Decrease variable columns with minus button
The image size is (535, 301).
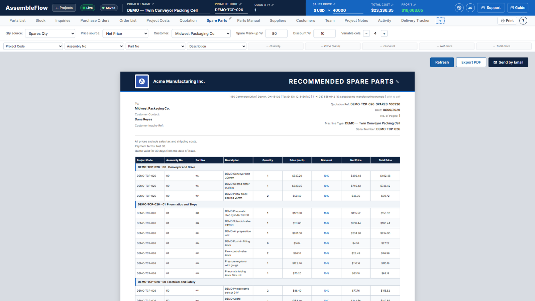pyautogui.click(x=366, y=33)
